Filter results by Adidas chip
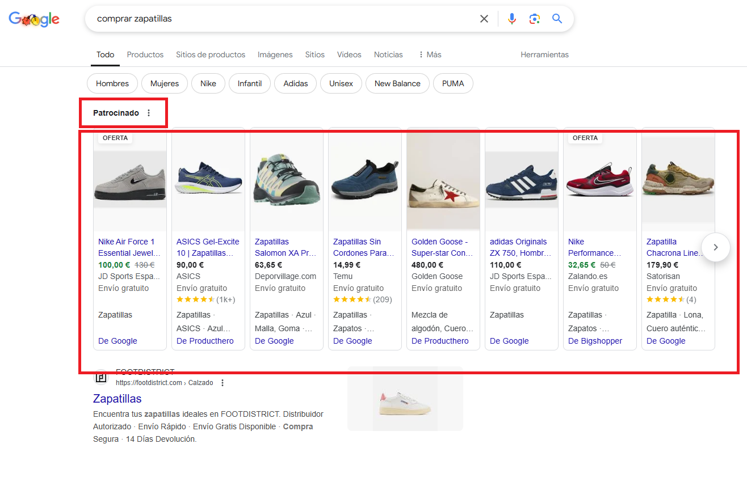This screenshot has width=747, height=486. click(296, 83)
